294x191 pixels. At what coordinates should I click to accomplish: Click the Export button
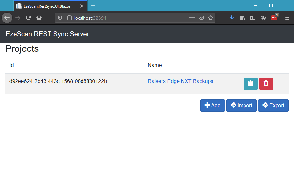click(273, 106)
